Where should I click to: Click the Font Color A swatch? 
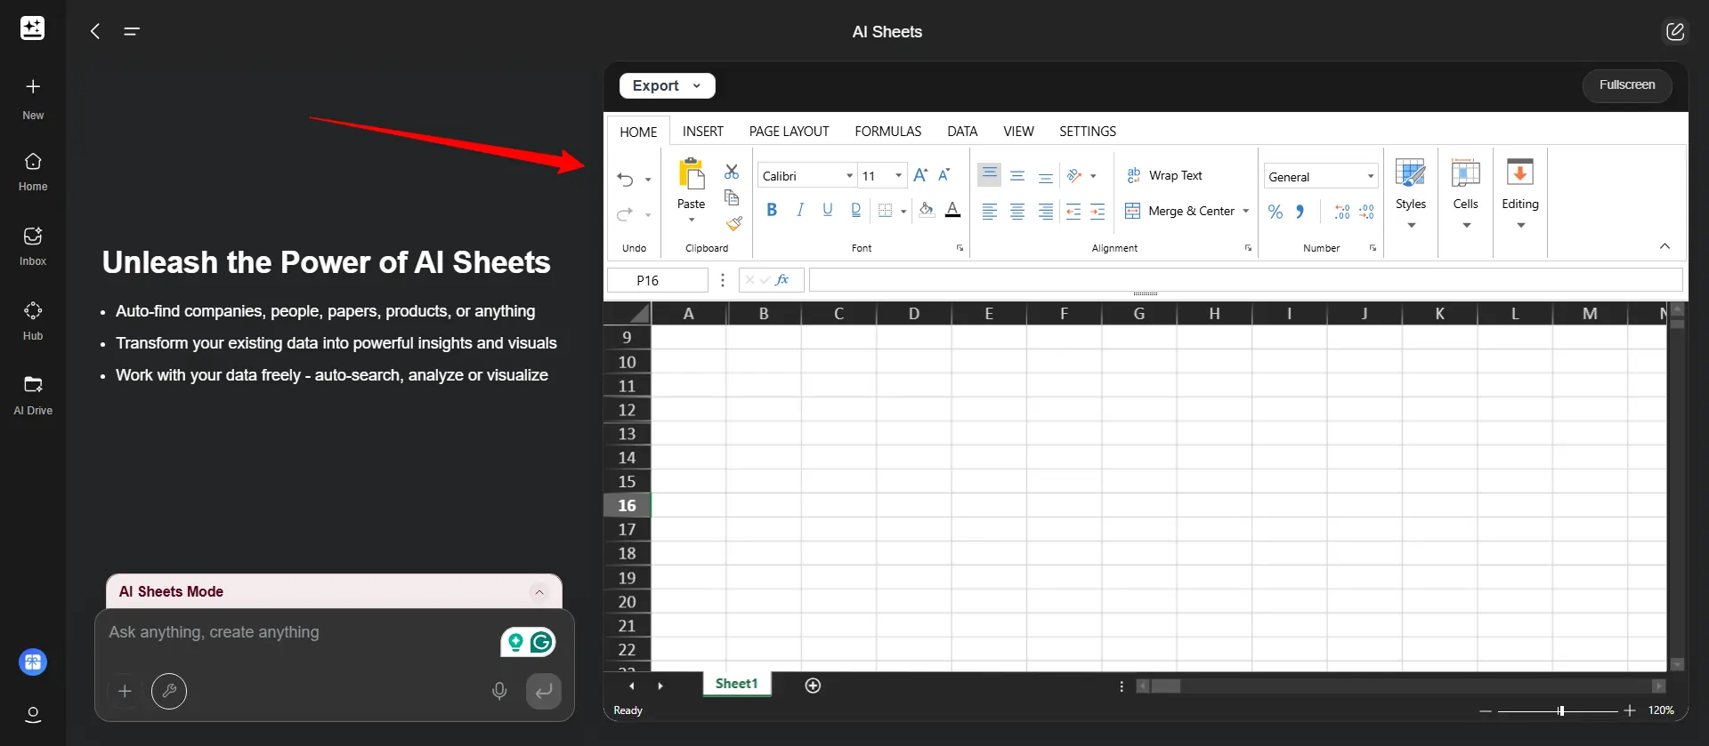(952, 210)
